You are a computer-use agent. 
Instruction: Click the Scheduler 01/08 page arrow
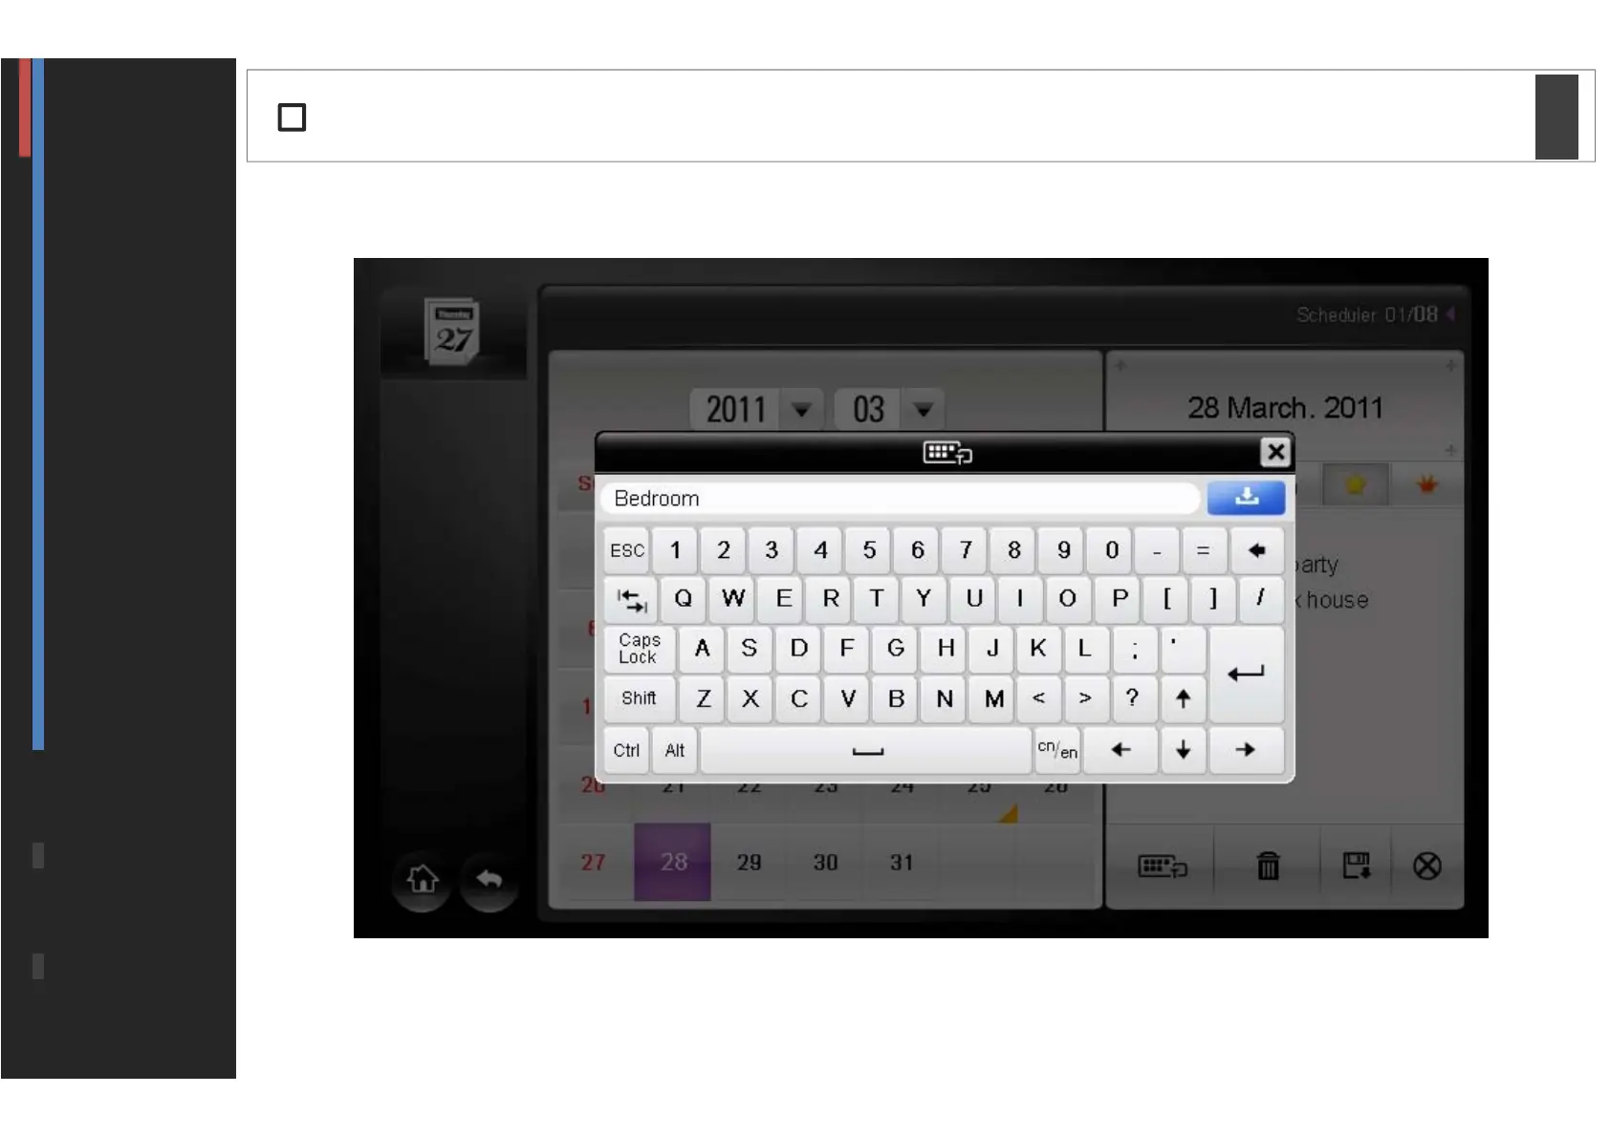1450,314
